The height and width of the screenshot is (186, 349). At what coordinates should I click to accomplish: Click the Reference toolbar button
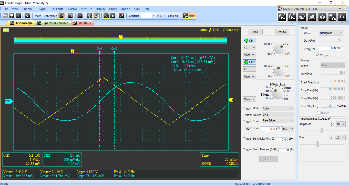(50, 16)
